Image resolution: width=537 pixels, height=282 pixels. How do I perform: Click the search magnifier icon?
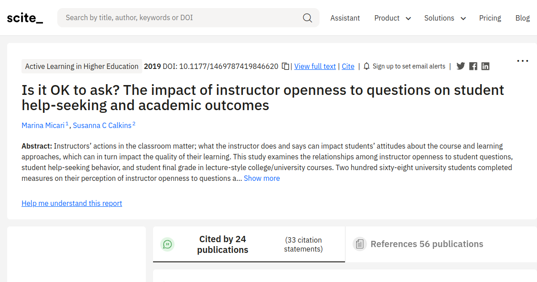(x=307, y=17)
